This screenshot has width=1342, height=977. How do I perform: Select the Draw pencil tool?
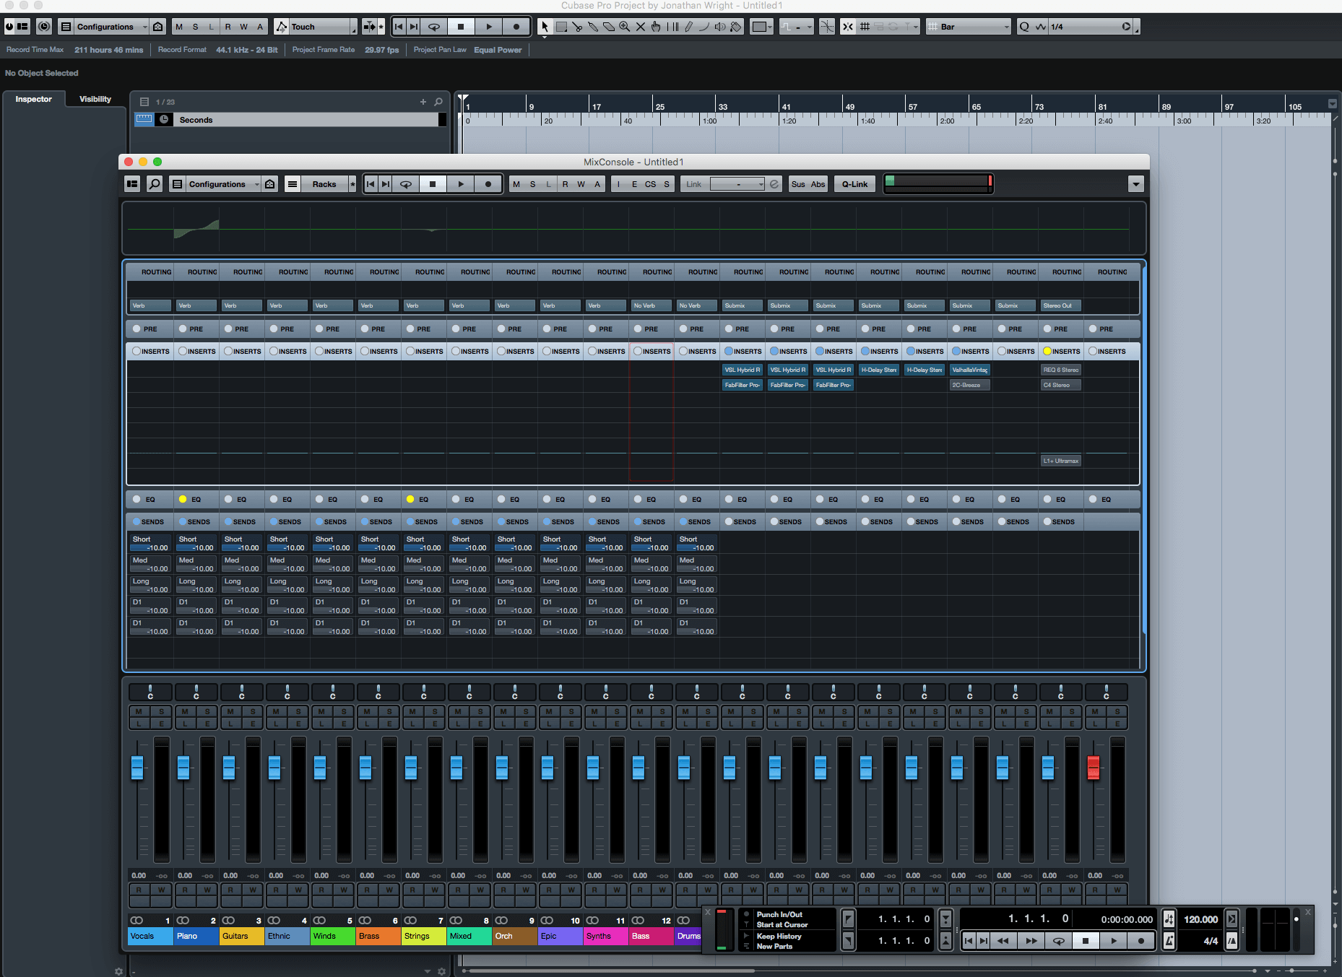(689, 27)
